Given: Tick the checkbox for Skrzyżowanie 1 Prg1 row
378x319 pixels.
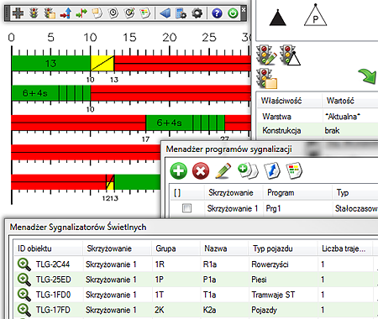Looking at the screenshot, I should tap(186, 208).
